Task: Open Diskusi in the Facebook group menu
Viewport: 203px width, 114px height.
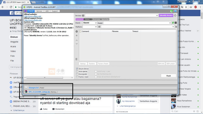Action: tap(14, 37)
